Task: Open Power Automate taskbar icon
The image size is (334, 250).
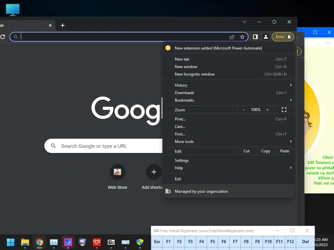Action: pyautogui.click(x=68, y=242)
